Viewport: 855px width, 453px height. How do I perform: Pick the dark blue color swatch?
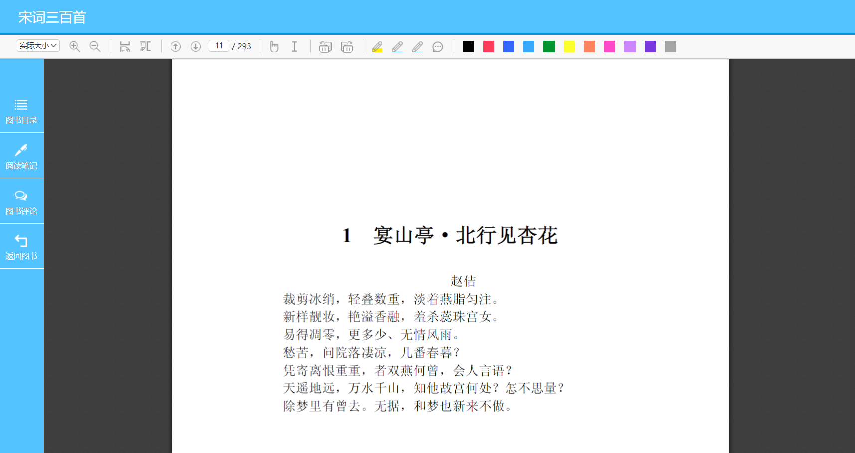click(x=509, y=46)
